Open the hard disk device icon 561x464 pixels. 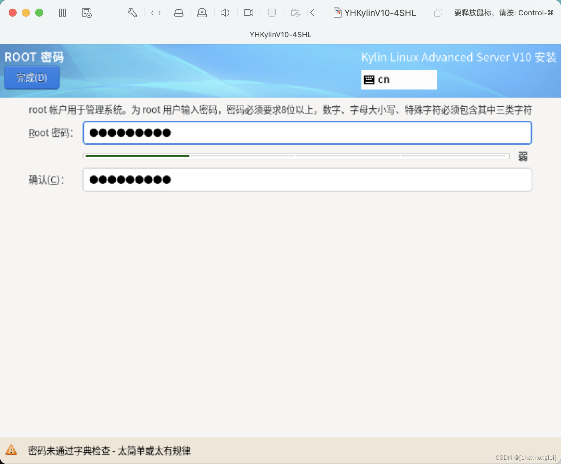[179, 13]
